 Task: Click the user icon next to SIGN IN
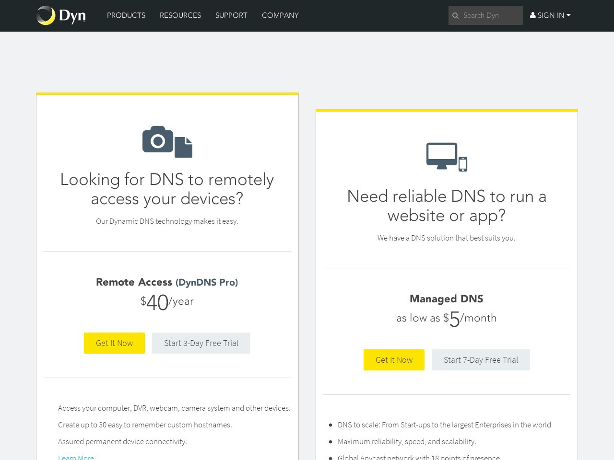(533, 15)
